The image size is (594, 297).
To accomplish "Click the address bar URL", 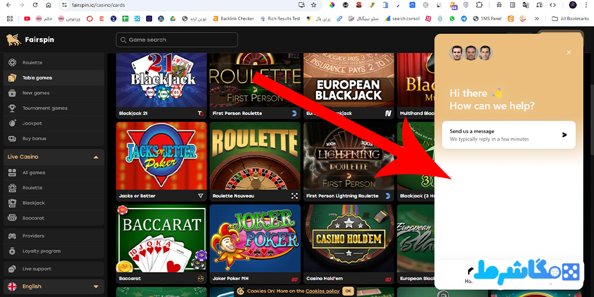I will [98, 5].
